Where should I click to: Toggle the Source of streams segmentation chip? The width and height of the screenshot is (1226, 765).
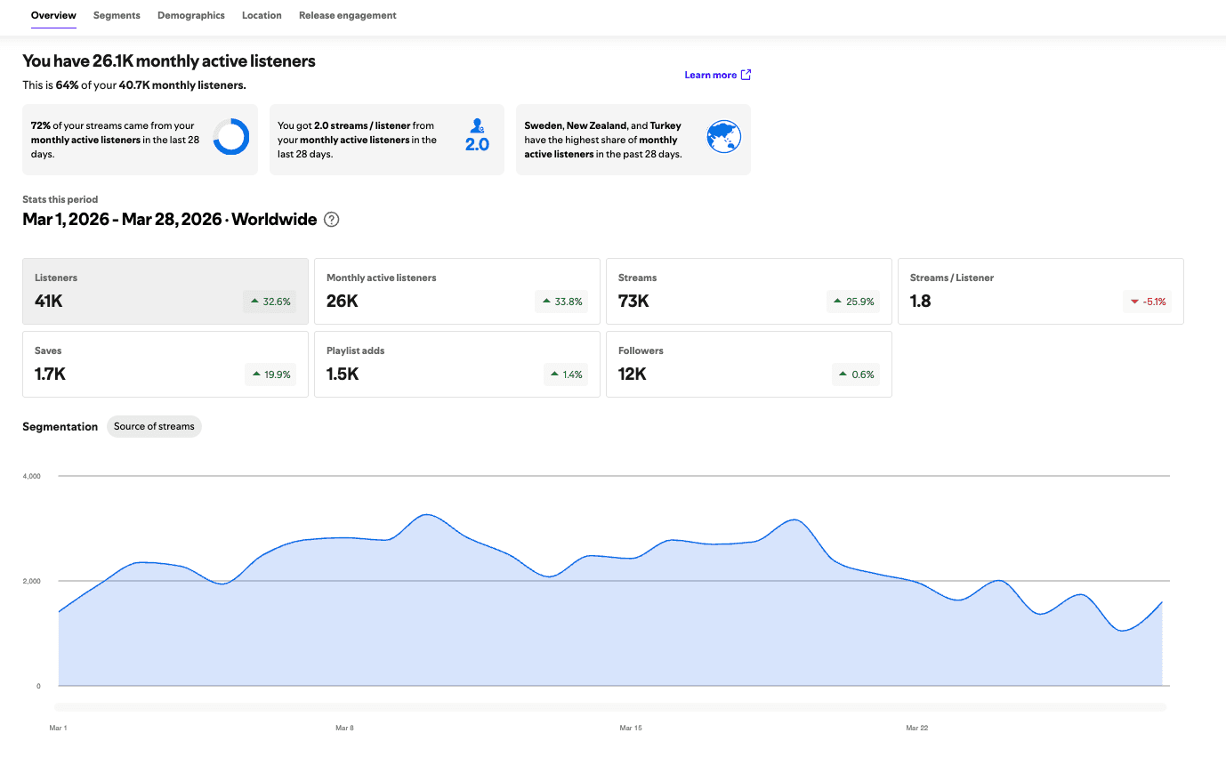[x=154, y=426]
